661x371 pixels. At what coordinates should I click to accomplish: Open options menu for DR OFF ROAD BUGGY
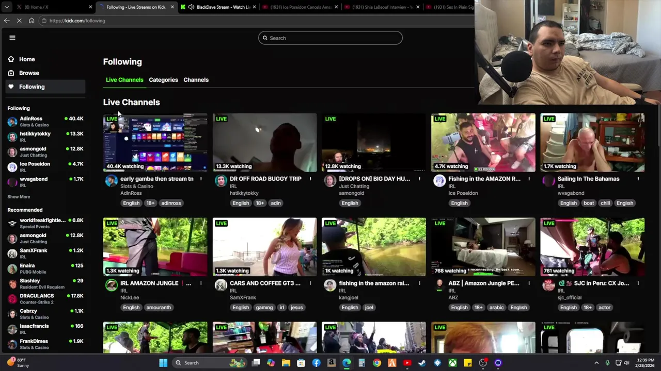(x=310, y=179)
